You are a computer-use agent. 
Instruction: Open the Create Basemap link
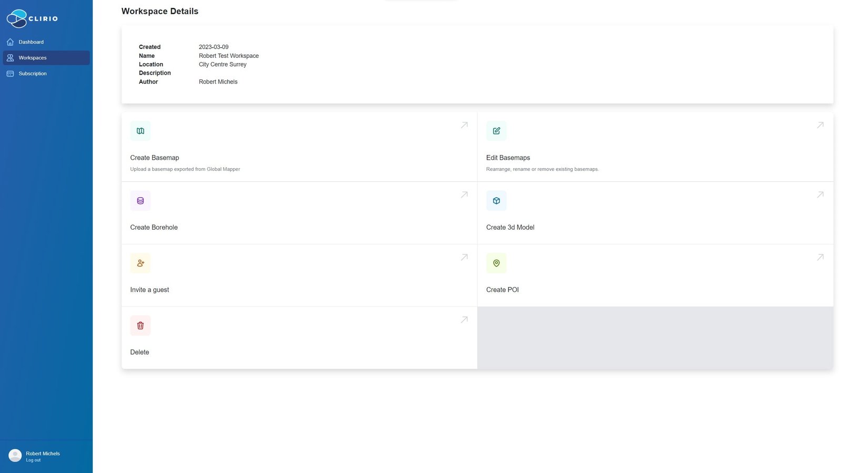(155, 158)
